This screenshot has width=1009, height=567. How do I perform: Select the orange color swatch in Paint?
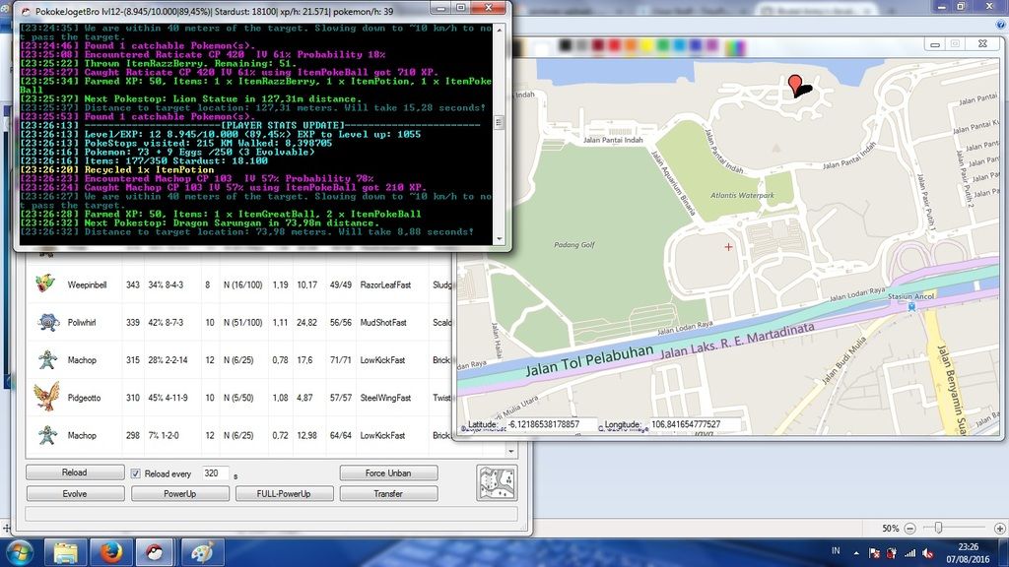(630, 45)
